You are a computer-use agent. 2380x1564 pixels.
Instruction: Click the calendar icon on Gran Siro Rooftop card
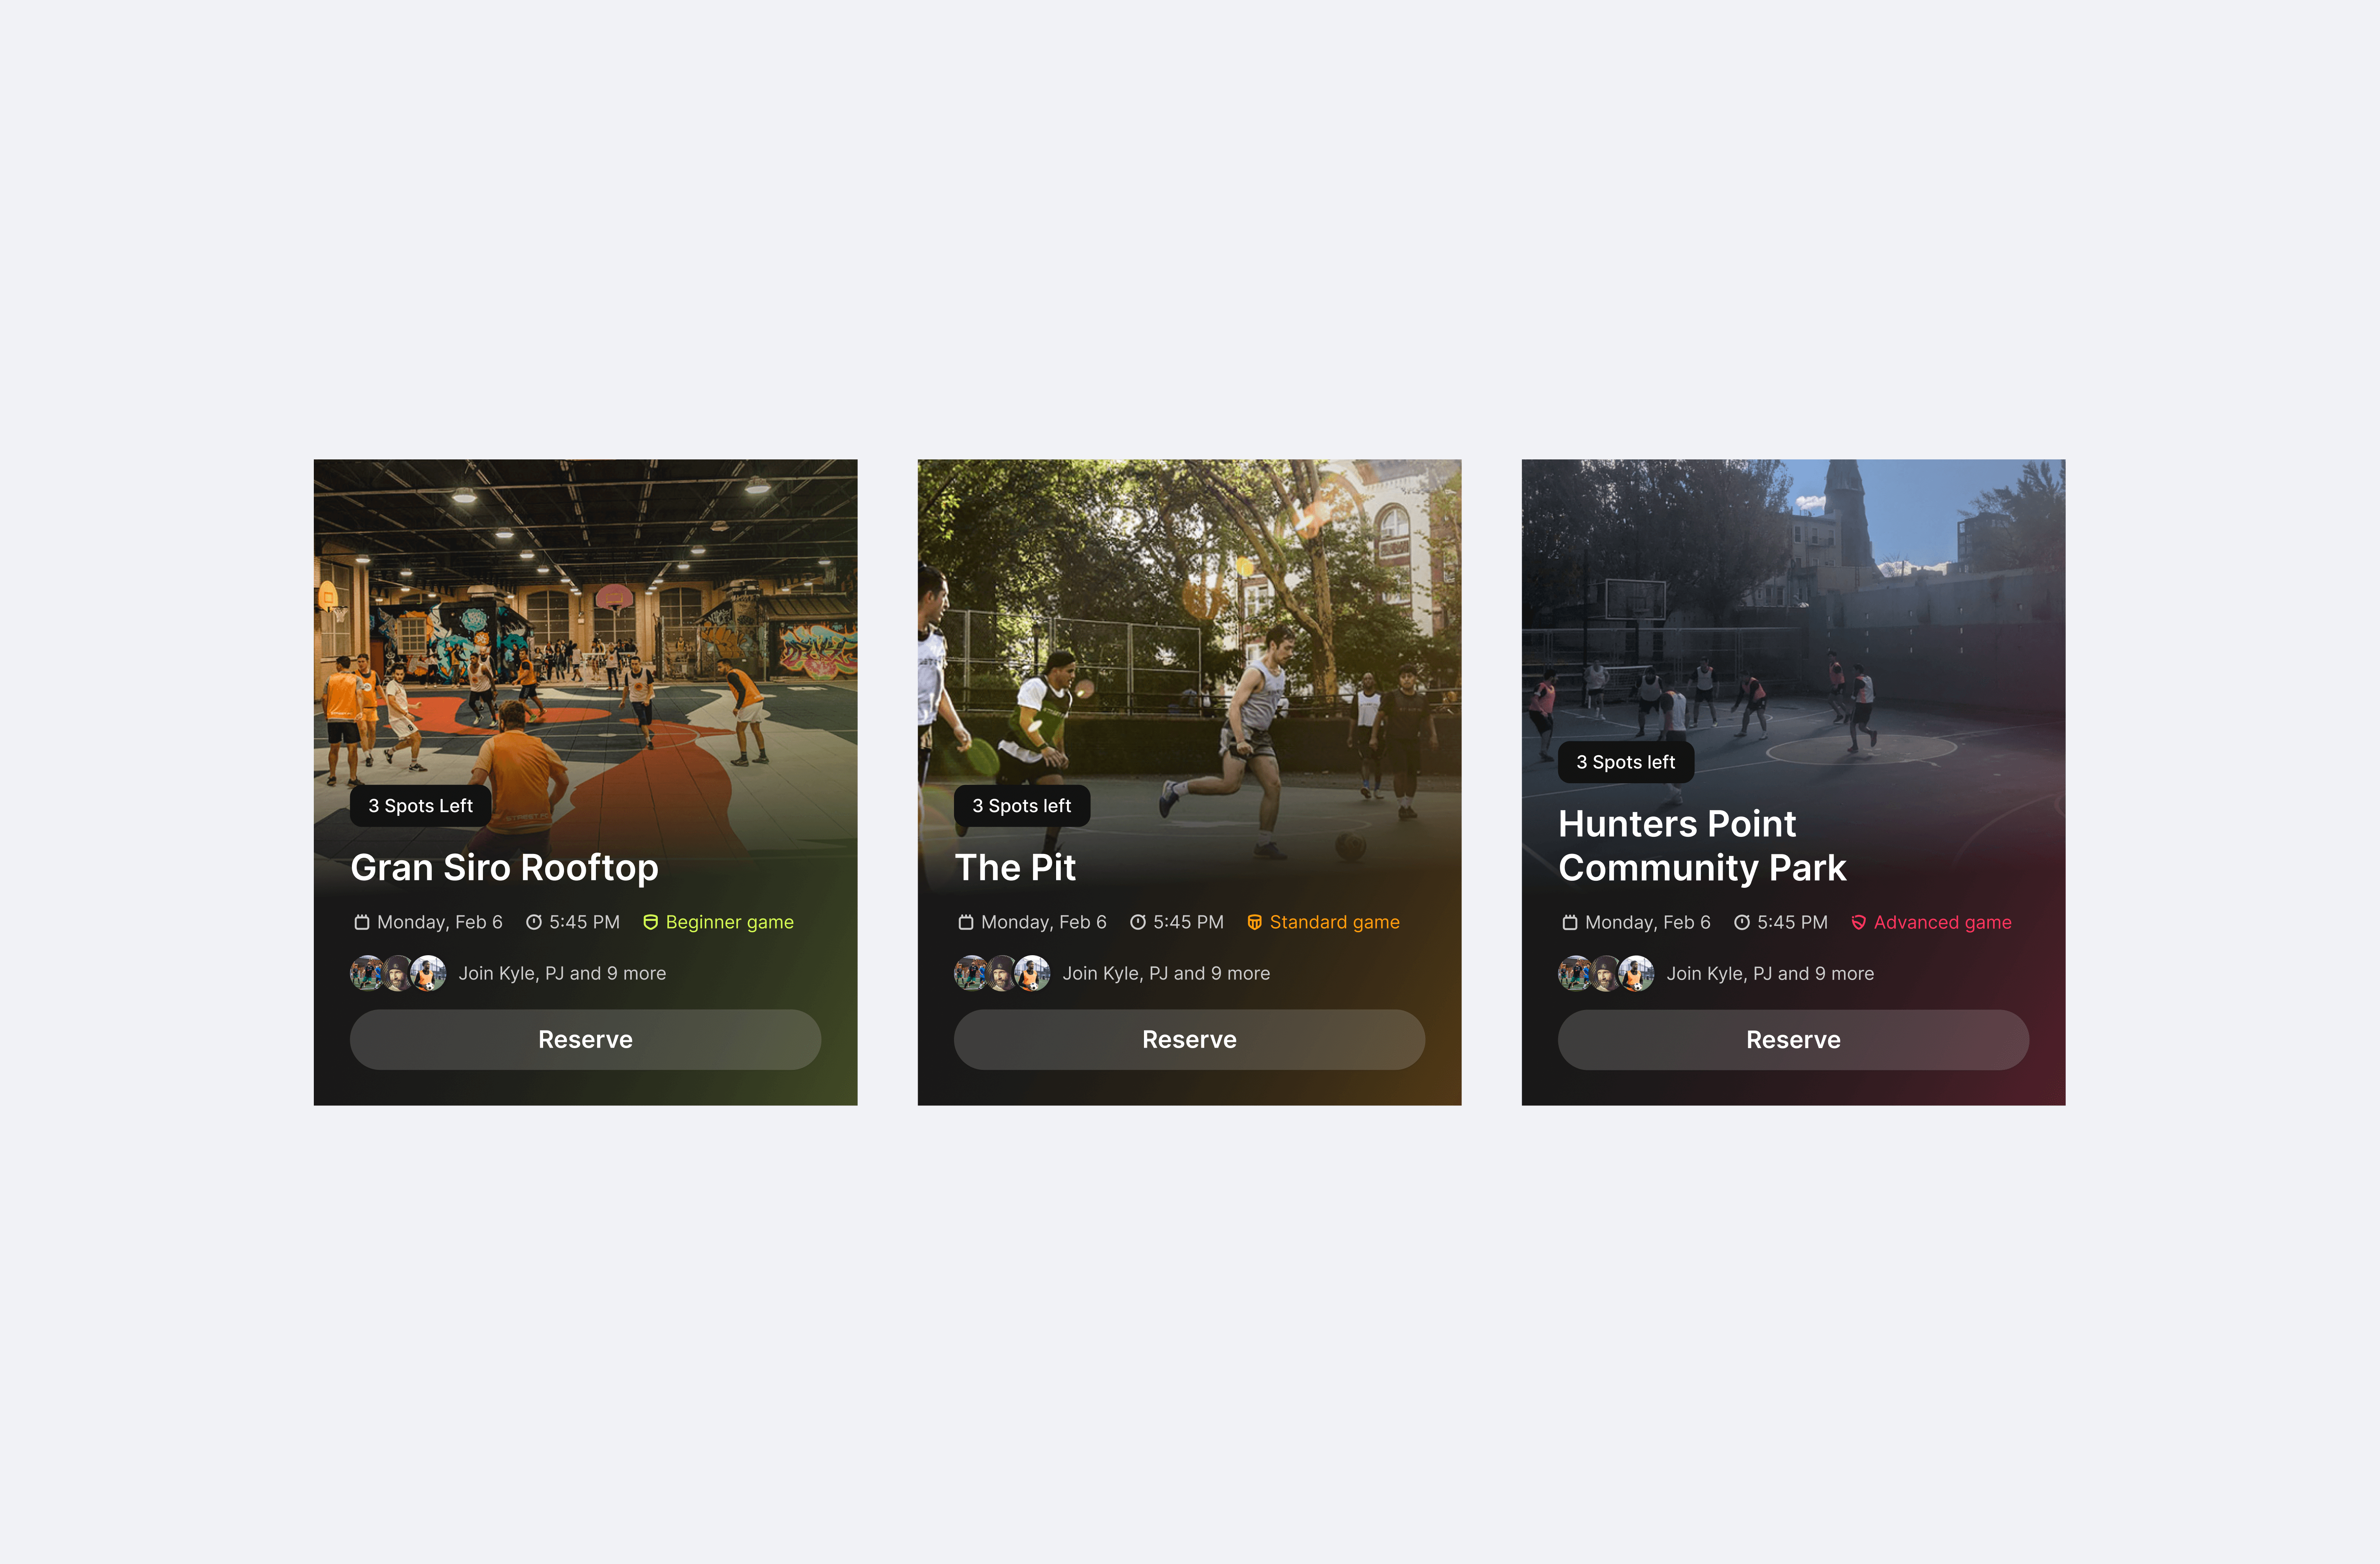pos(362,922)
